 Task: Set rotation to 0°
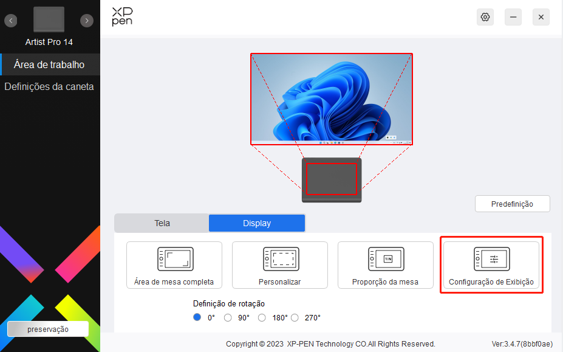point(197,317)
